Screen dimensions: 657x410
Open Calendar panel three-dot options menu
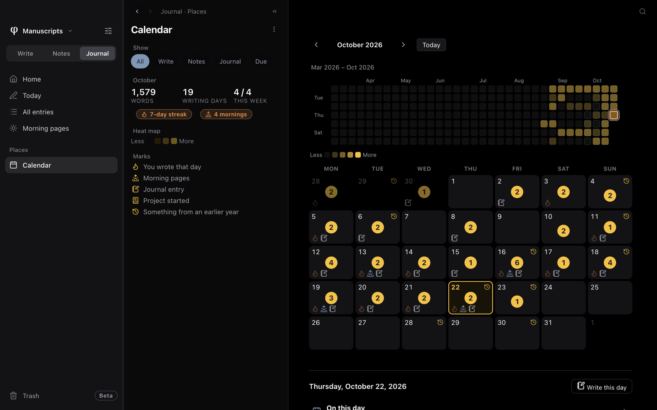coord(274,30)
